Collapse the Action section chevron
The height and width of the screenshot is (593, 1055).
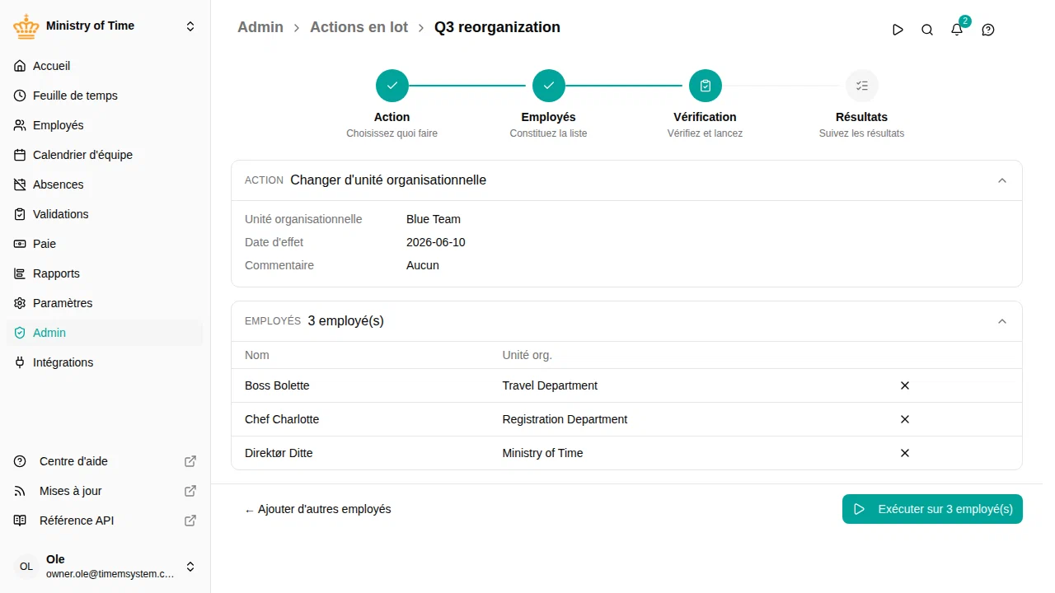(x=1002, y=180)
